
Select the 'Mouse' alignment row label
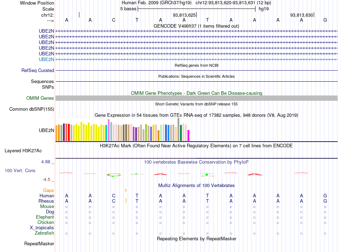click(47, 207)
